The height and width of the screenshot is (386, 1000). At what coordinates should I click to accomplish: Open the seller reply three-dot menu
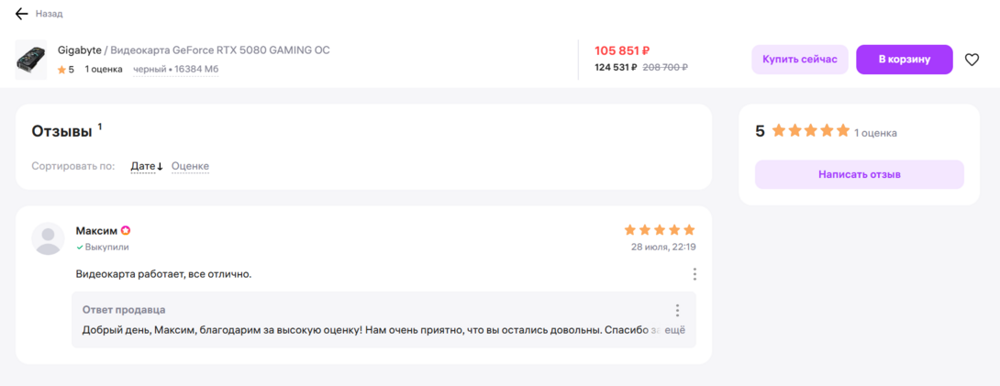point(677,310)
